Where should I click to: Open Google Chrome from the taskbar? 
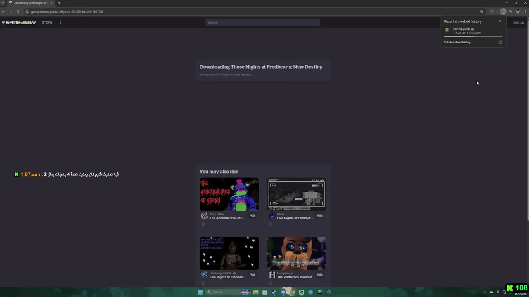tap(292, 292)
